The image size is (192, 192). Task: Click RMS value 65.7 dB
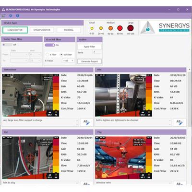click(175, 155)
